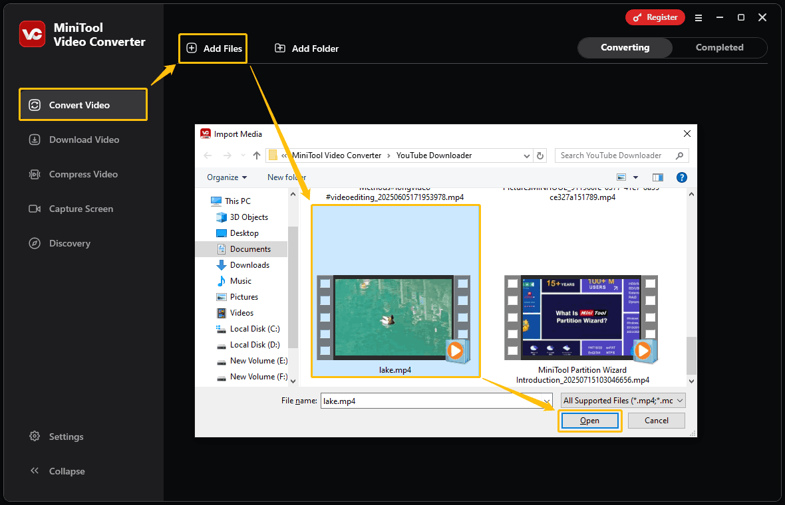
Task: Click the MiniTool Video Converter logo icon
Action: (x=32, y=34)
